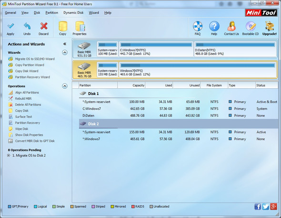Sort by the File System column header
The width and height of the screenshot is (281, 218).
(x=214, y=85)
